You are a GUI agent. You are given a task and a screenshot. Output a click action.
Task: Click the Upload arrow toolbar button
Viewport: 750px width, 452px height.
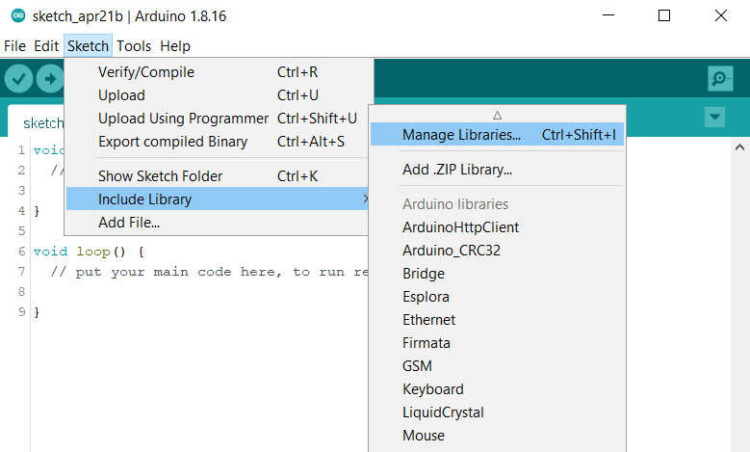pos(50,78)
